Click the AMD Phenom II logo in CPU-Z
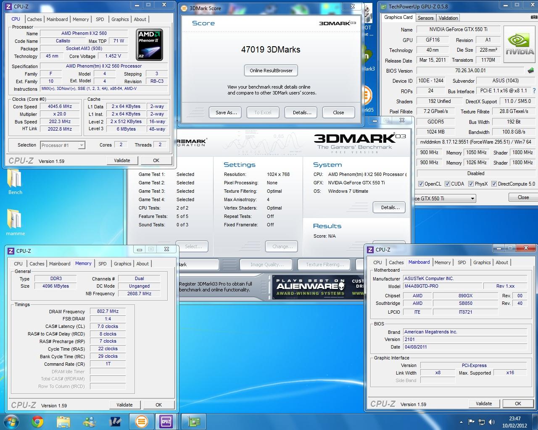 tap(150, 44)
